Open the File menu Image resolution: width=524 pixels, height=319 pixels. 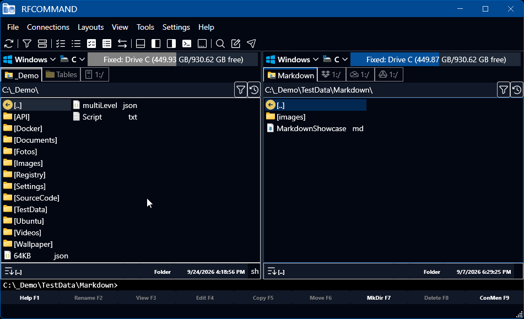pyautogui.click(x=13, y=27)
